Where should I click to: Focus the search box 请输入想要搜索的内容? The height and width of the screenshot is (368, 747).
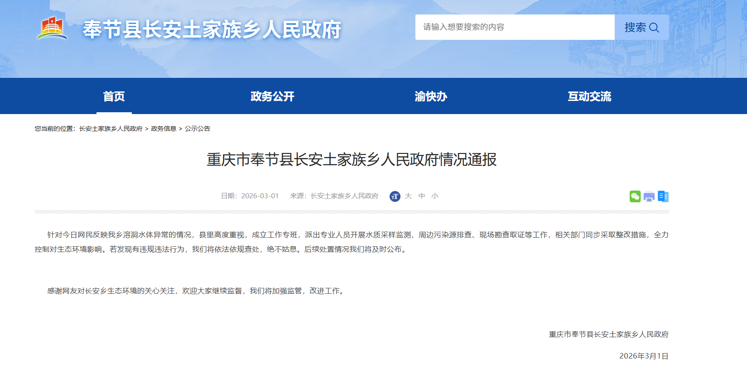[515, 27]
